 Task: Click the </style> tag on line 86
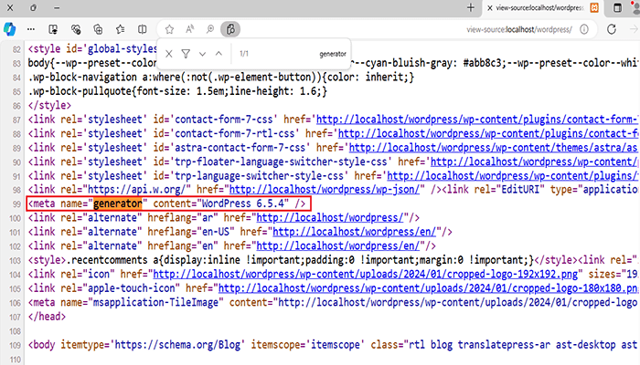49,106
